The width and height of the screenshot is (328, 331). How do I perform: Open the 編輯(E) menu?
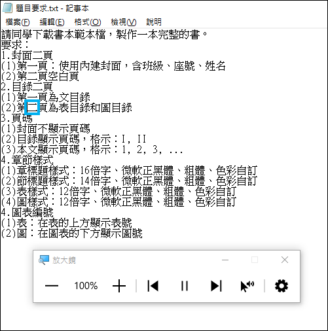click(52, 22)
